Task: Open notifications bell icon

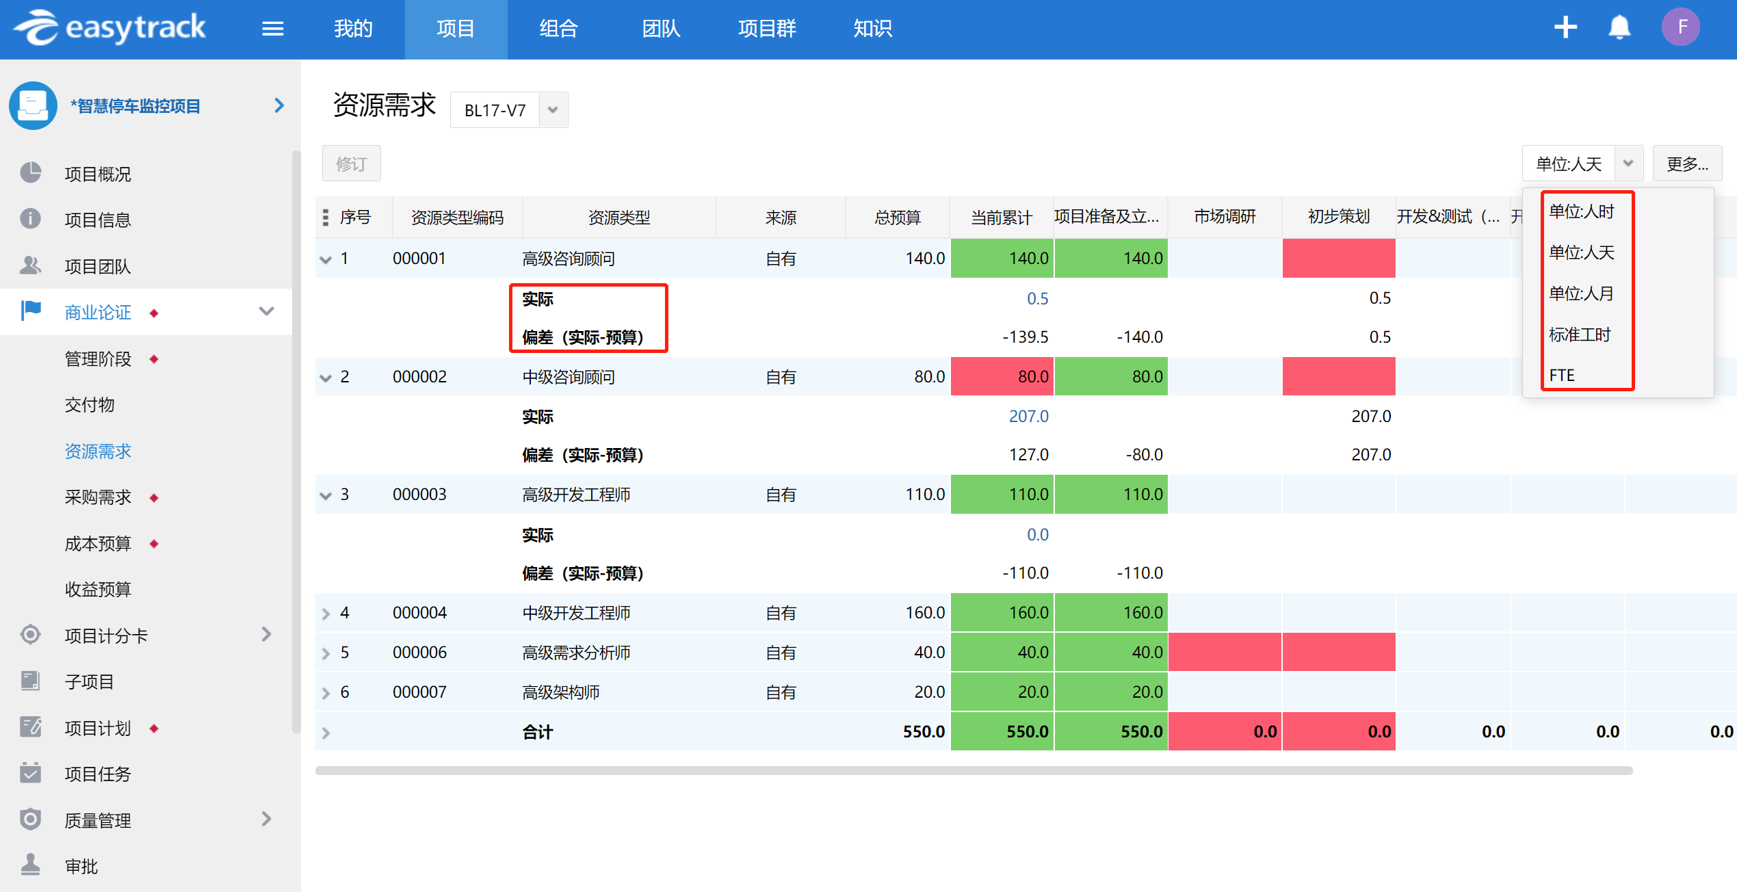Action: coord(1619,28)
